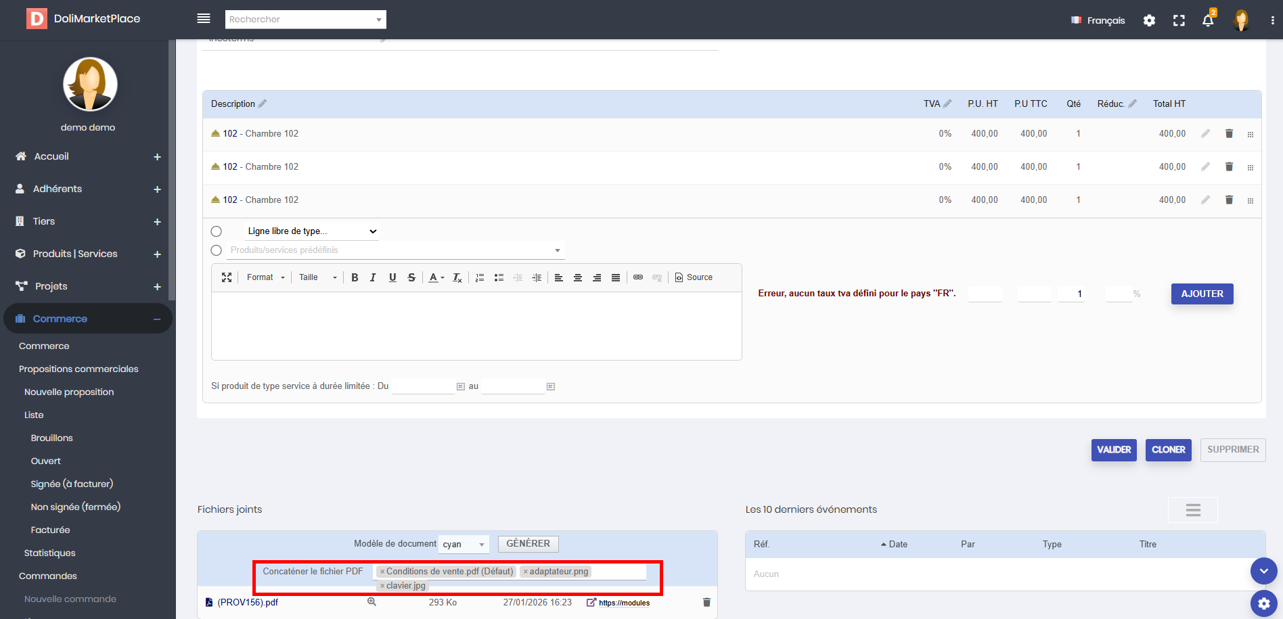
Task: Toggle the sidebar with hamburger menu
Action: coord(204,19)
